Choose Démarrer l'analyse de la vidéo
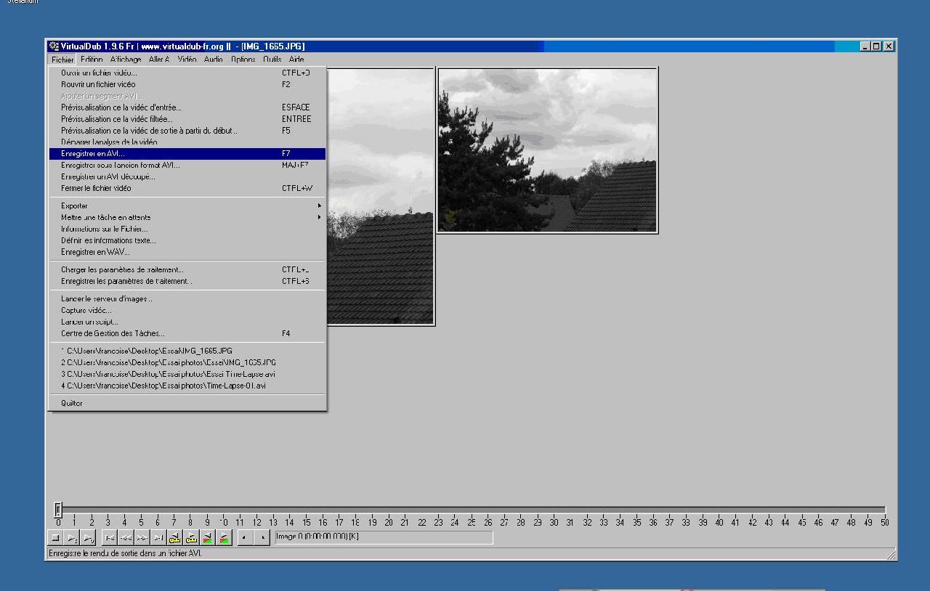930x591 pixels. [x=187, y=142]
